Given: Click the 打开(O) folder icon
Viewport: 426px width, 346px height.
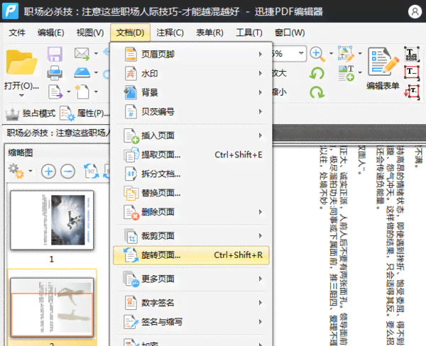Looking at the screenshot, I should tap(21, 62).
